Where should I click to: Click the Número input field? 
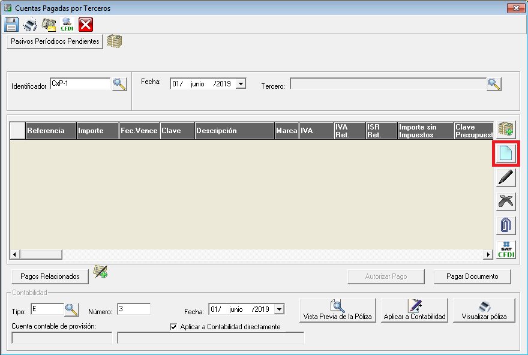point(133,309)
